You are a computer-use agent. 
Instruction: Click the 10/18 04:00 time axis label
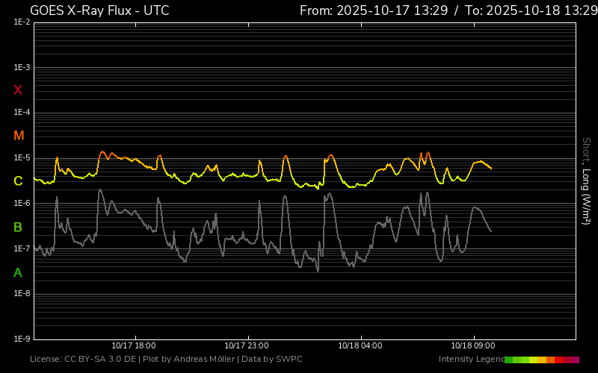[360, 345]
